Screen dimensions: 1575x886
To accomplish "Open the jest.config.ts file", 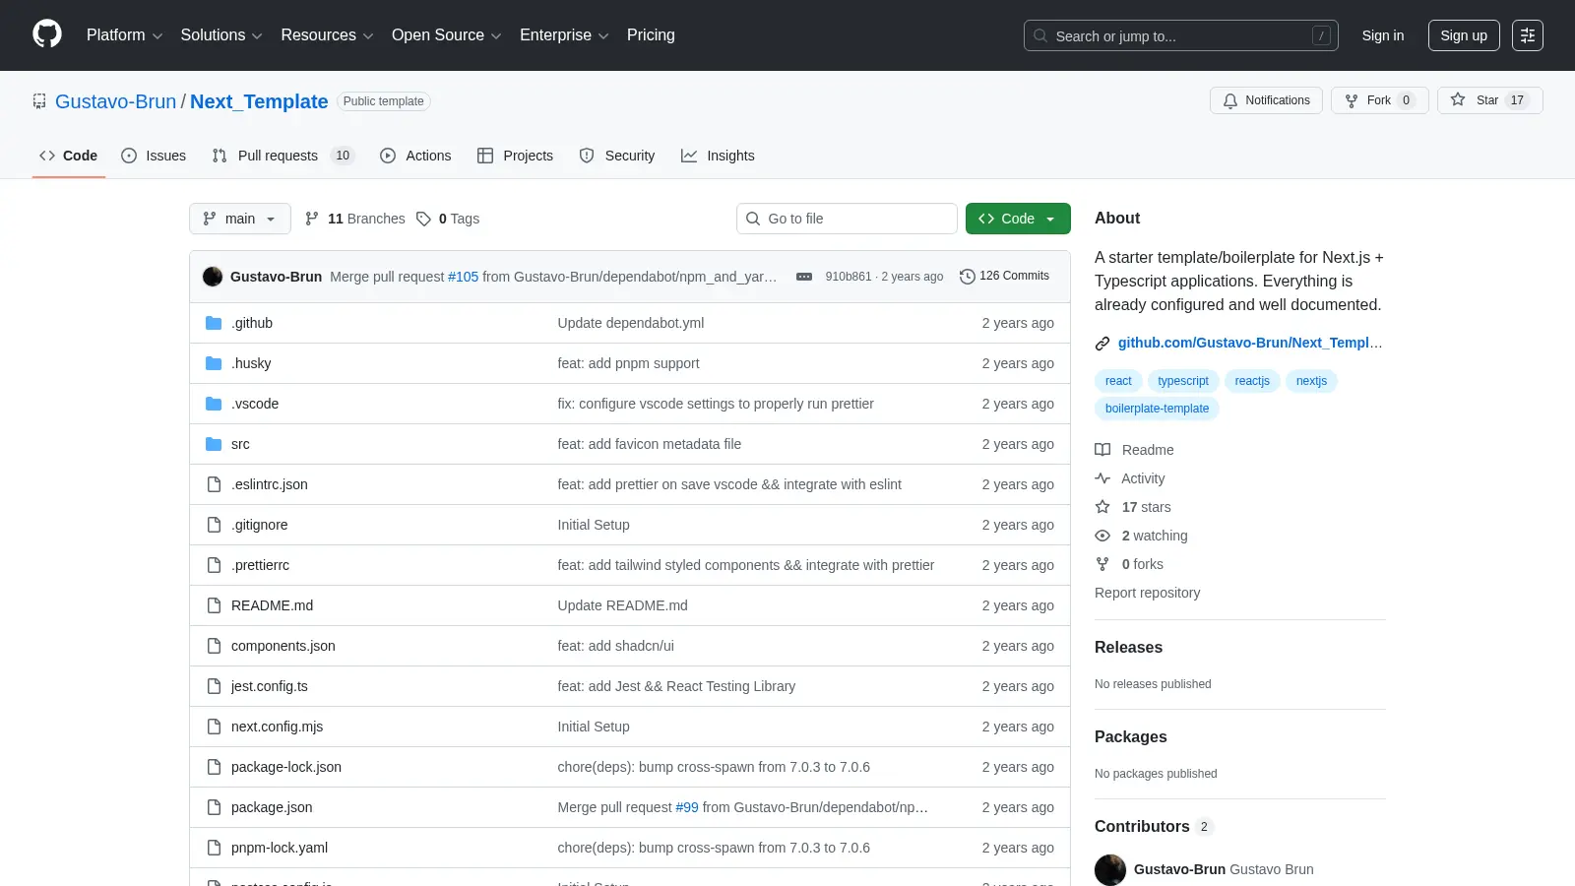I will point(270,686).
